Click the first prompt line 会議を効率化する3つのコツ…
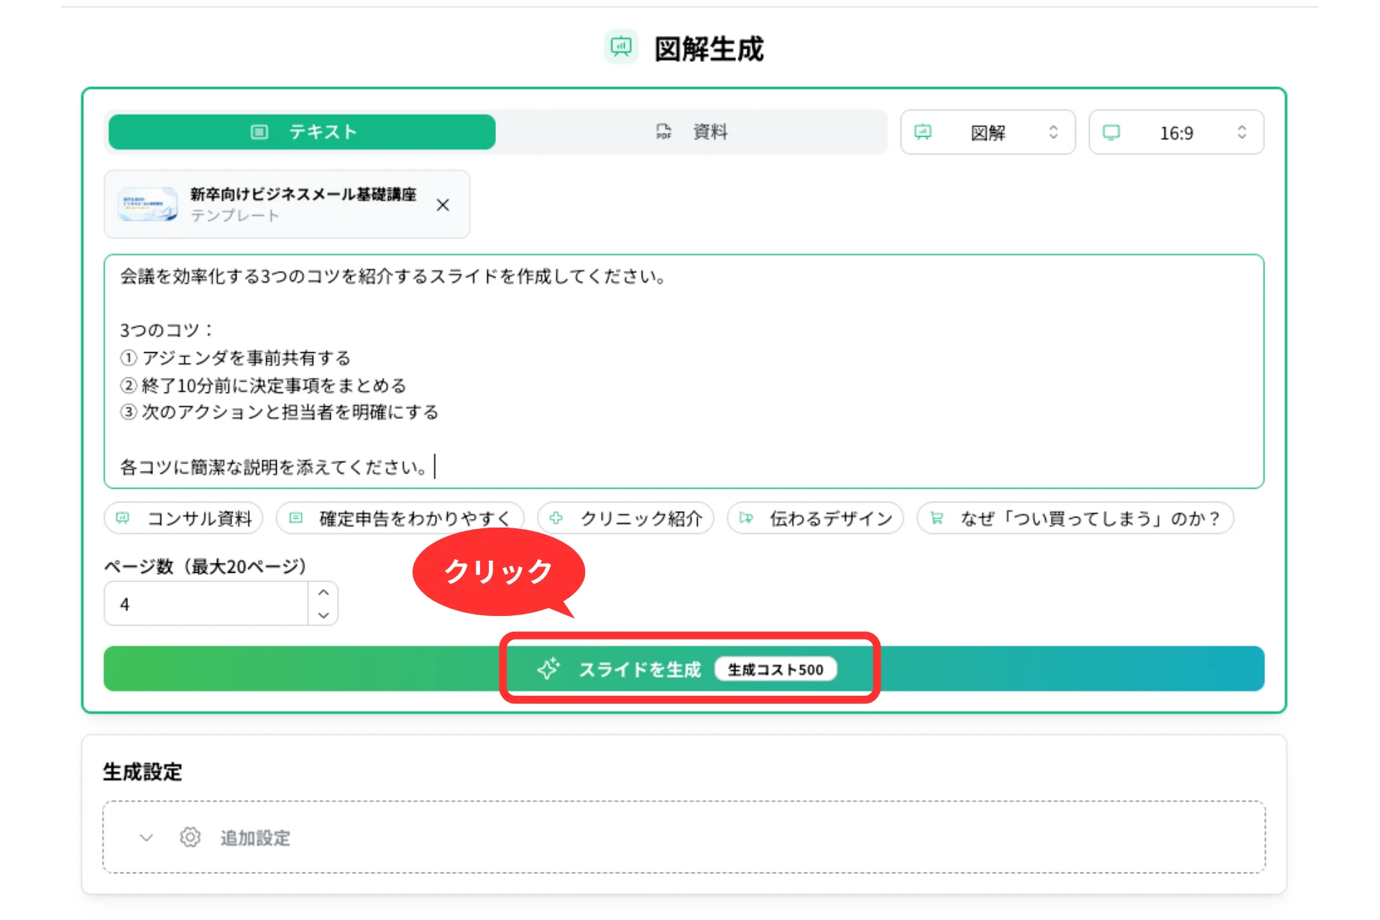This screenshot has width=1380, height=920. point(393,276)
